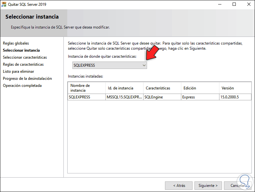Open the Reglas de características step
This screenshot has height=192, width=255.
click(x=23, y=64)
